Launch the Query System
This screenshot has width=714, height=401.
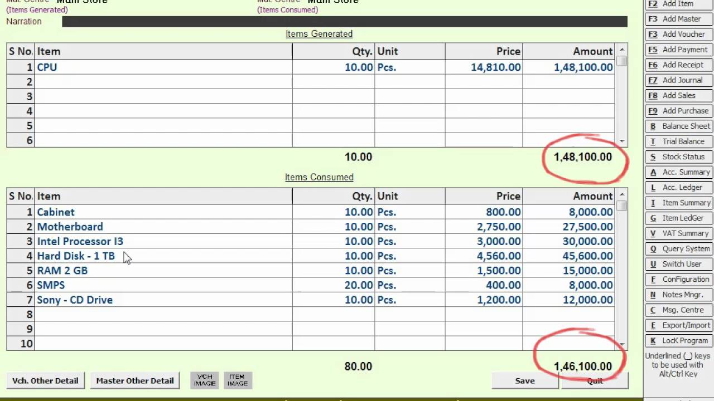point(679,248)
